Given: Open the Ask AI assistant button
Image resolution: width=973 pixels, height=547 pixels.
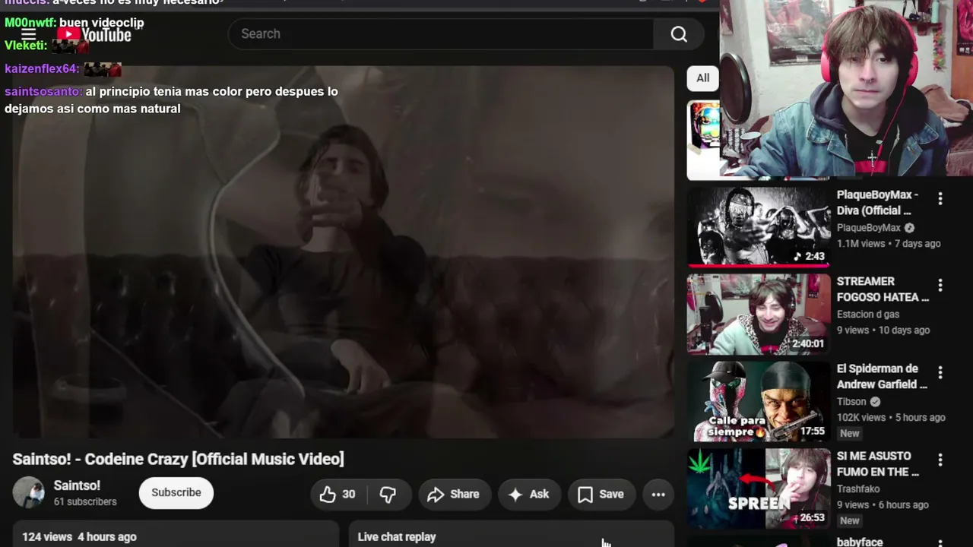Looking at the screenshot, I should pyautogui.click(x=529, y=495).
